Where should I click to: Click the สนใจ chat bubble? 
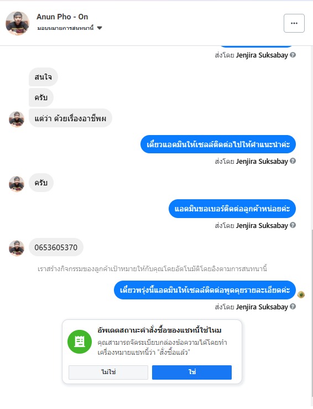coord(43,77)
